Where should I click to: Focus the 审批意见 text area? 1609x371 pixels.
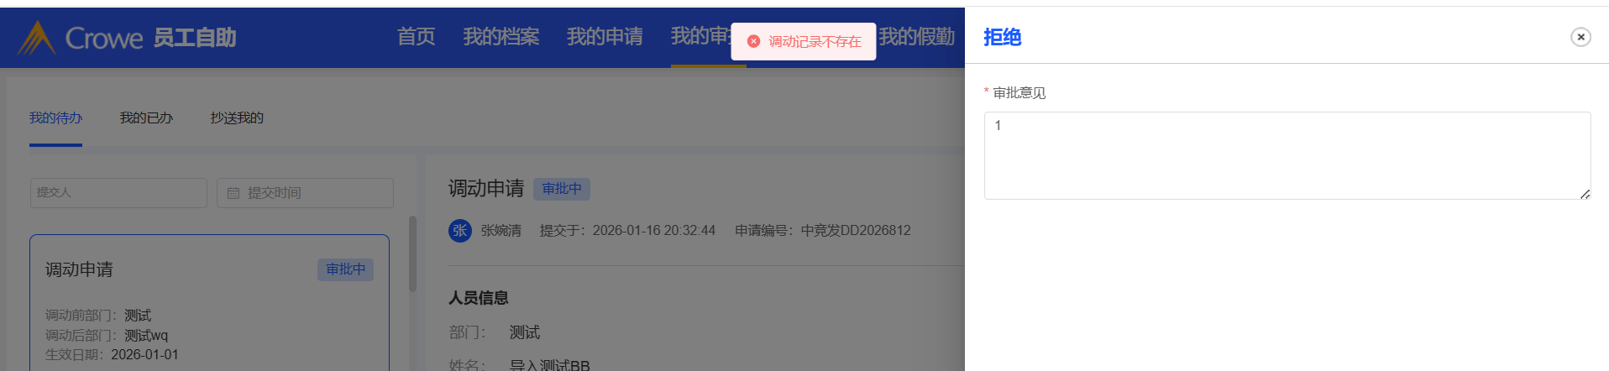(x=1287, y=156)
